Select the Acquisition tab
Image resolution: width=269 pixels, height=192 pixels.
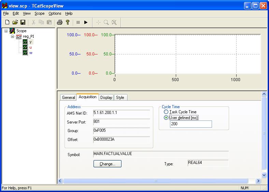coord(87,97)
